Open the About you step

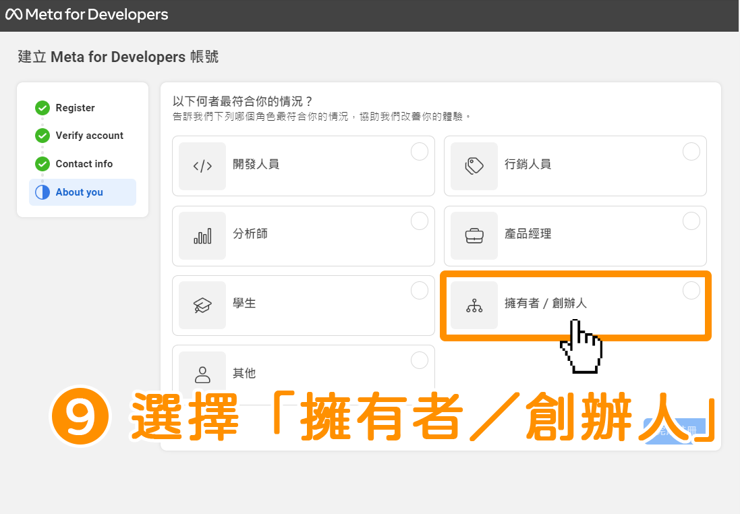coord(82,192)
